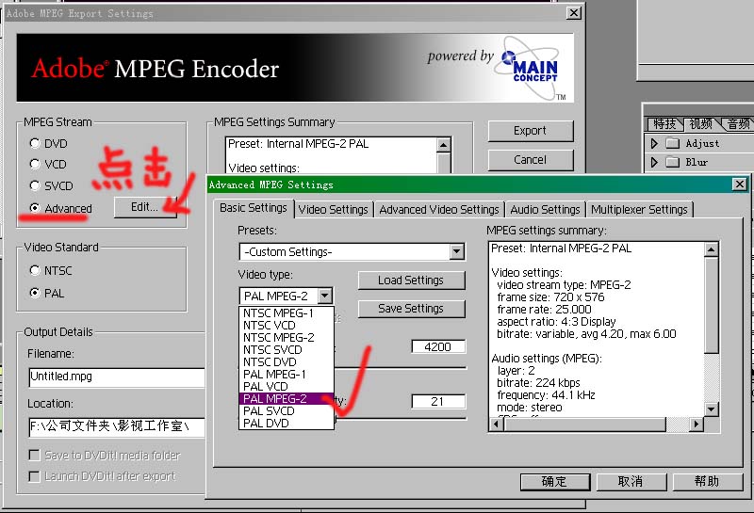754x513 pixels.
Task: Click the Save Settings button
Action: coord(411,309)
